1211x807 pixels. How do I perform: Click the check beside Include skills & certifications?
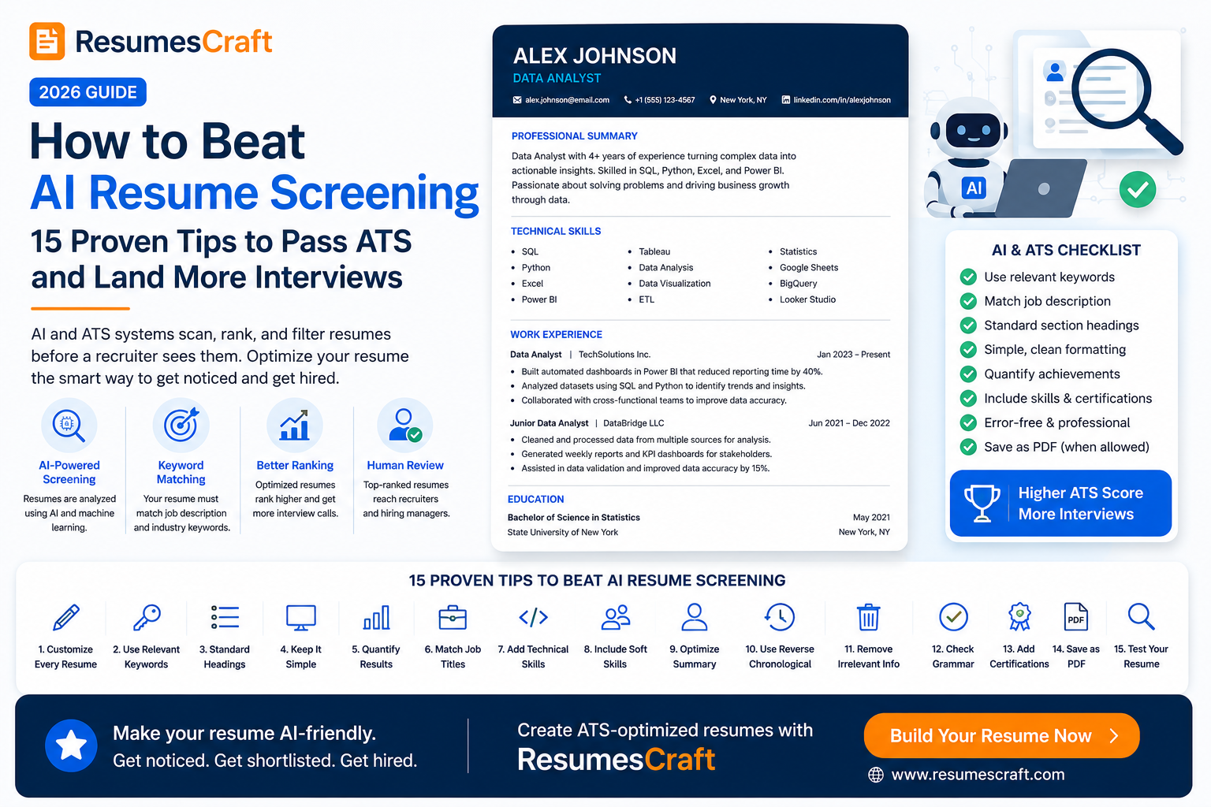click(x=968, y=398)
